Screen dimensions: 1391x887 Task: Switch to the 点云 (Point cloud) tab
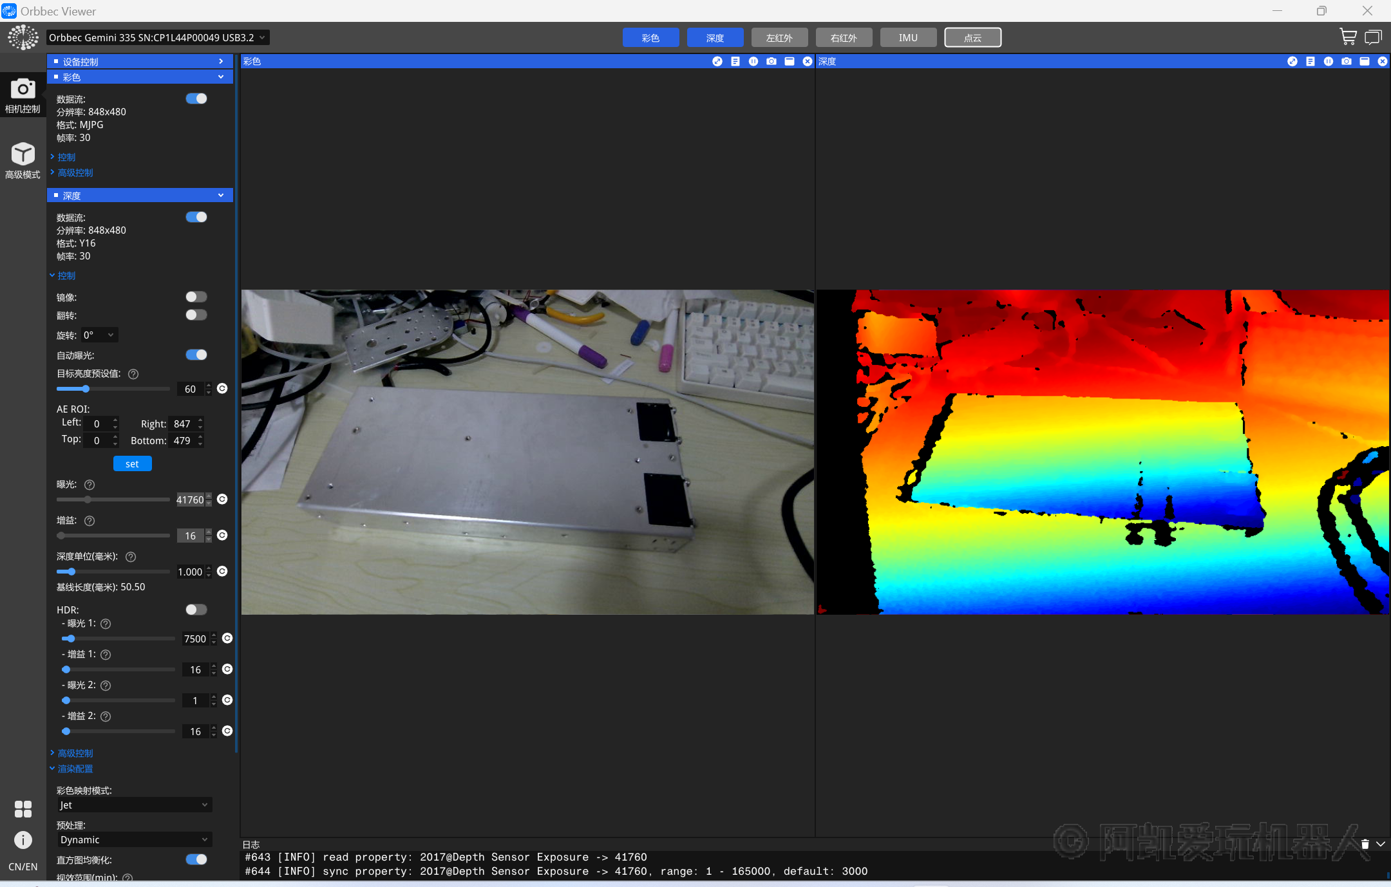(x=972, y=38)
